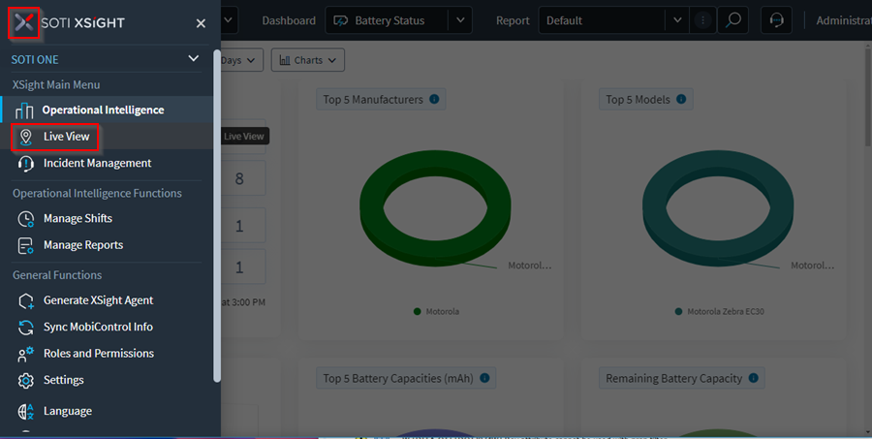Click the magnifying glass search icon
872x439 pixels.
(x=733, y=20)
